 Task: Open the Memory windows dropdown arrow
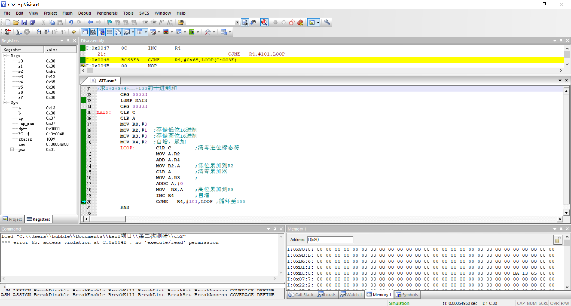pyautogui.click(x=146, y=32)
